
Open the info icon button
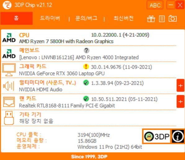178,136
